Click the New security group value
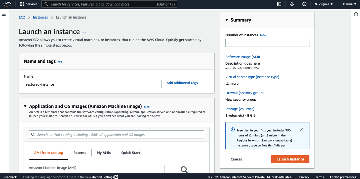The height and width of the screenshot is (179, 360). [x=241, y=99]
